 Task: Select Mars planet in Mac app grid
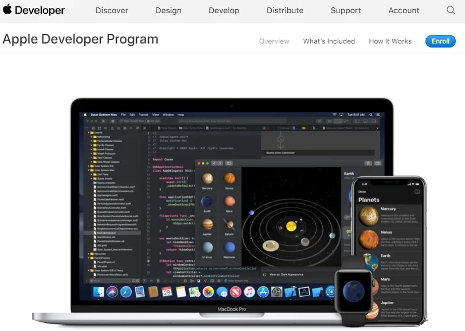(x=229, y=204)
